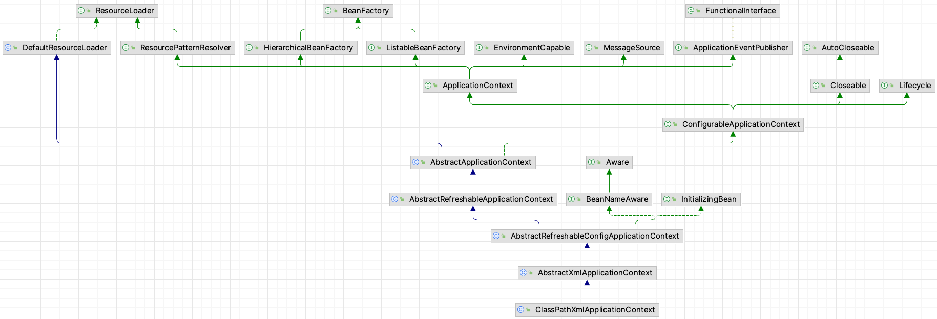Select the AbstractRefreshableConfigApplicationContext node
The image size is (937, 319).
(x=594, y=236)
